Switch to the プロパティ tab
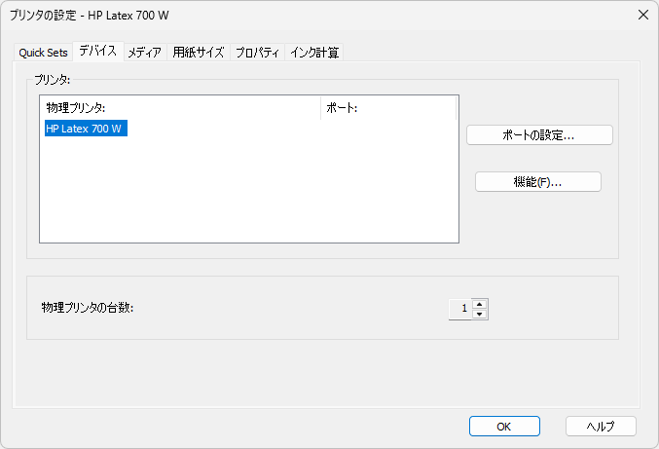Viewport: 659px width, 449px height. pyautogui.click(x=258, y=53)
